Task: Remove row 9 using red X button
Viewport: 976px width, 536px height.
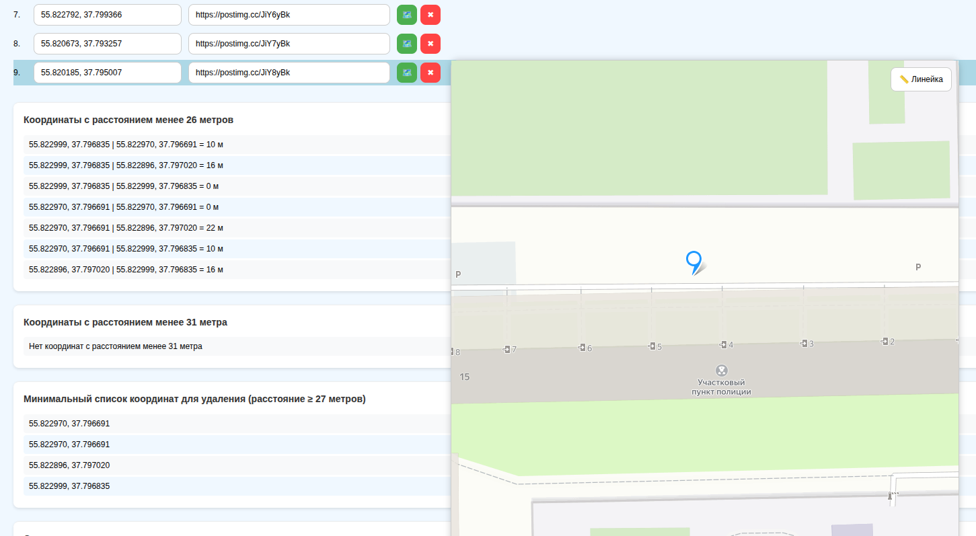Action: click(430, 73)
